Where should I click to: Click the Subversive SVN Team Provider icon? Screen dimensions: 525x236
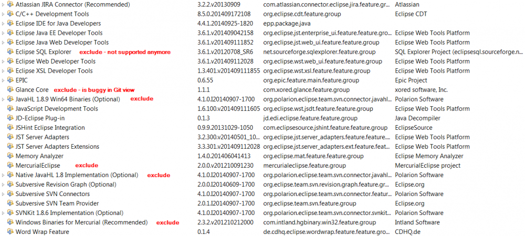(x=10, y=203)
